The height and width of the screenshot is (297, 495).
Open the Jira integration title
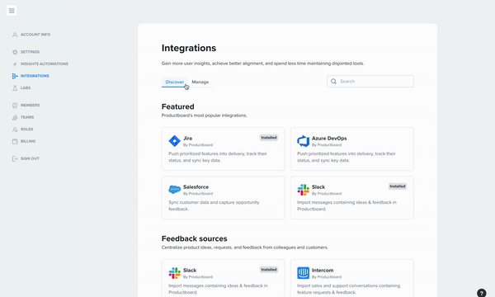187,139
